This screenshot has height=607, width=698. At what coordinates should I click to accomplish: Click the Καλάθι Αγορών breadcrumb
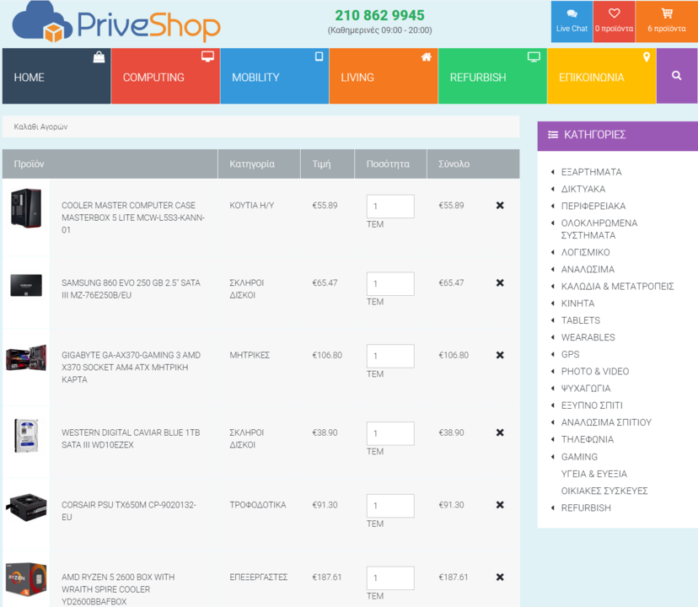[x=40, y=126]
